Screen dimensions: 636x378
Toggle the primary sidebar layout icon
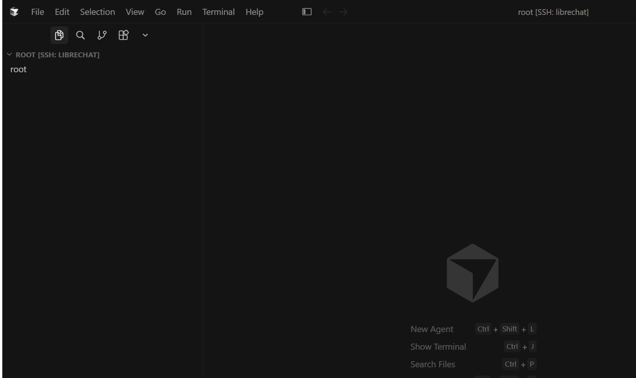pyautogui.click(x=307, y=12)
